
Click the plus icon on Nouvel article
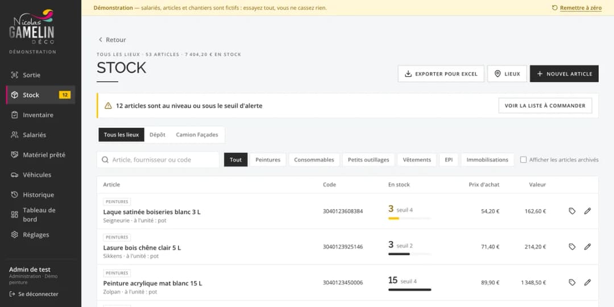[540, 73]
